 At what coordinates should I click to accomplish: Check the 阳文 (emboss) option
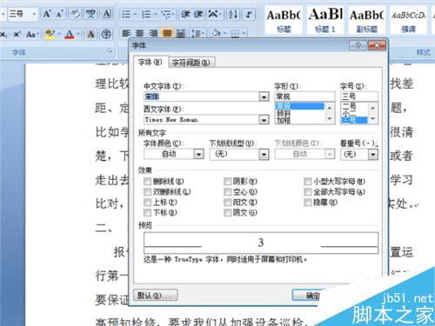(x=227, y=203)
